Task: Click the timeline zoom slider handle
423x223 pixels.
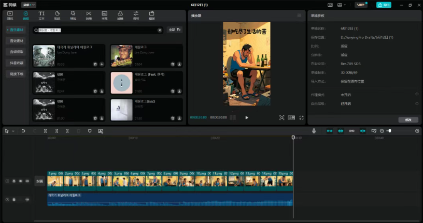Action: pyautogui.click(x=389, y=131)
